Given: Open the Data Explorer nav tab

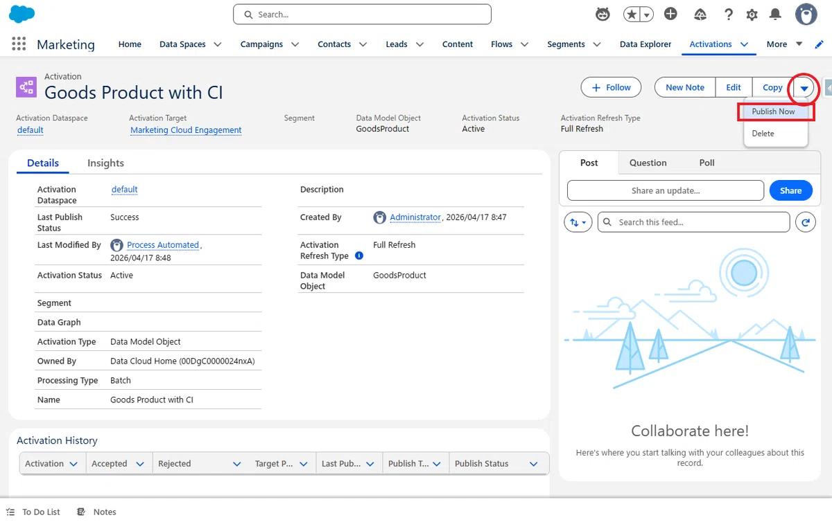Looking at the screenshot, I should pos(645,44).
